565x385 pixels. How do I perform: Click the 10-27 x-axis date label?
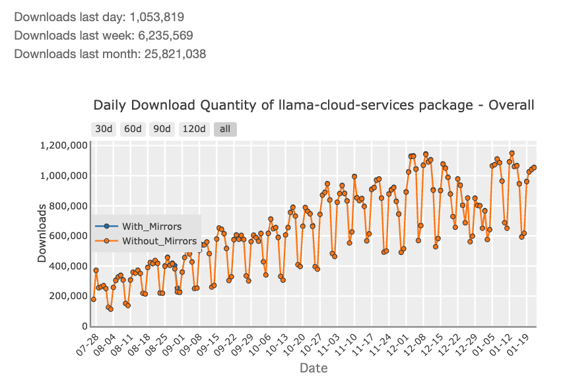pyautogui.click(x=311, y=345)
